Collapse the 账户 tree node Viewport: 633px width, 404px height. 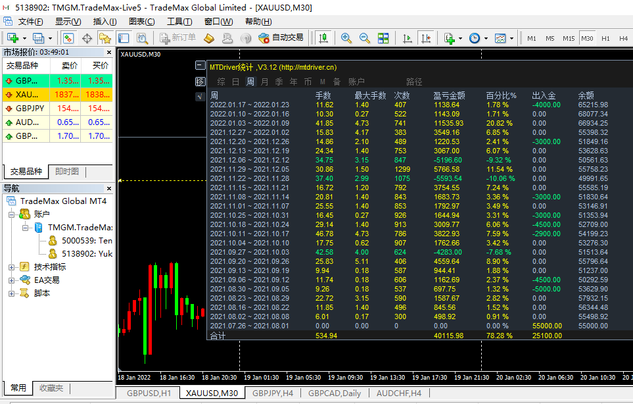click(12, 214)
